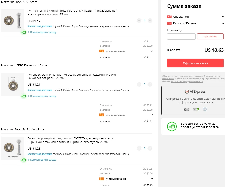
Task: Expand store coupons for HEBBE Decoration Store
Action: click(152, 115)
